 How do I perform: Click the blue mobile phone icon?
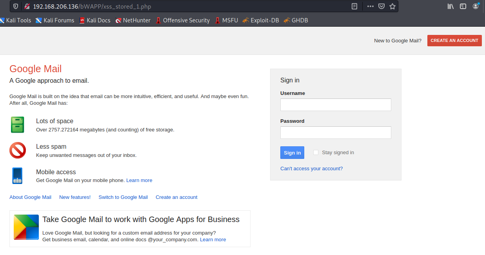17,176
